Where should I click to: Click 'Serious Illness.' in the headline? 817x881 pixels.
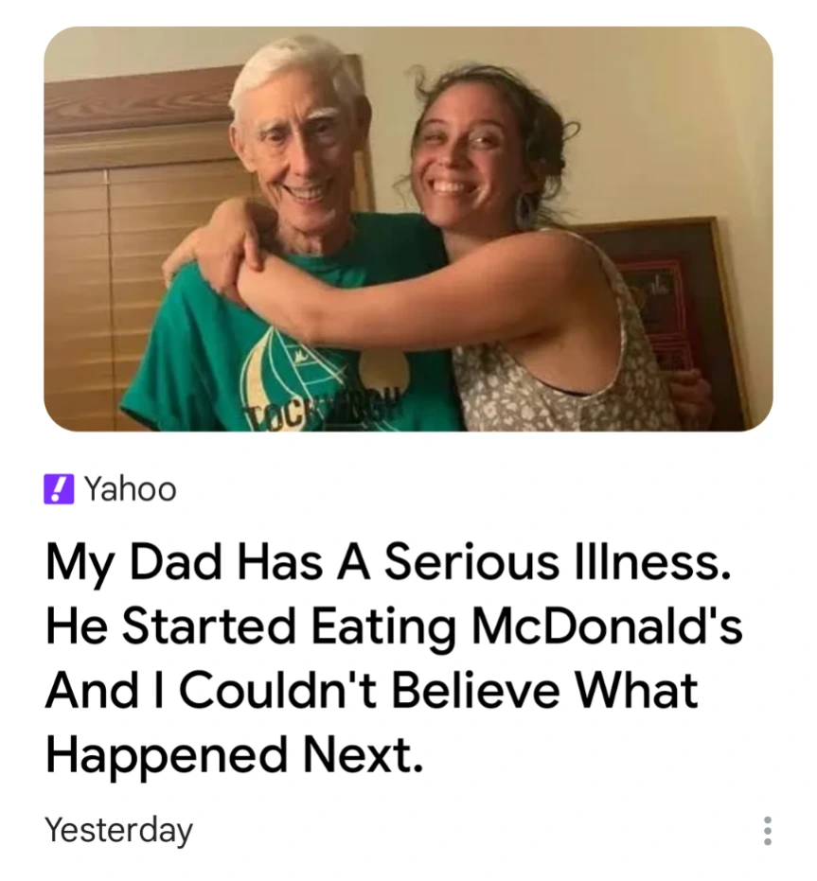[559, 562]
